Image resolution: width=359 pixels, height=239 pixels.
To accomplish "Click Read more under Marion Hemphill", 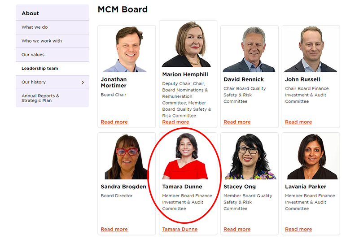I will coord(175,122).
